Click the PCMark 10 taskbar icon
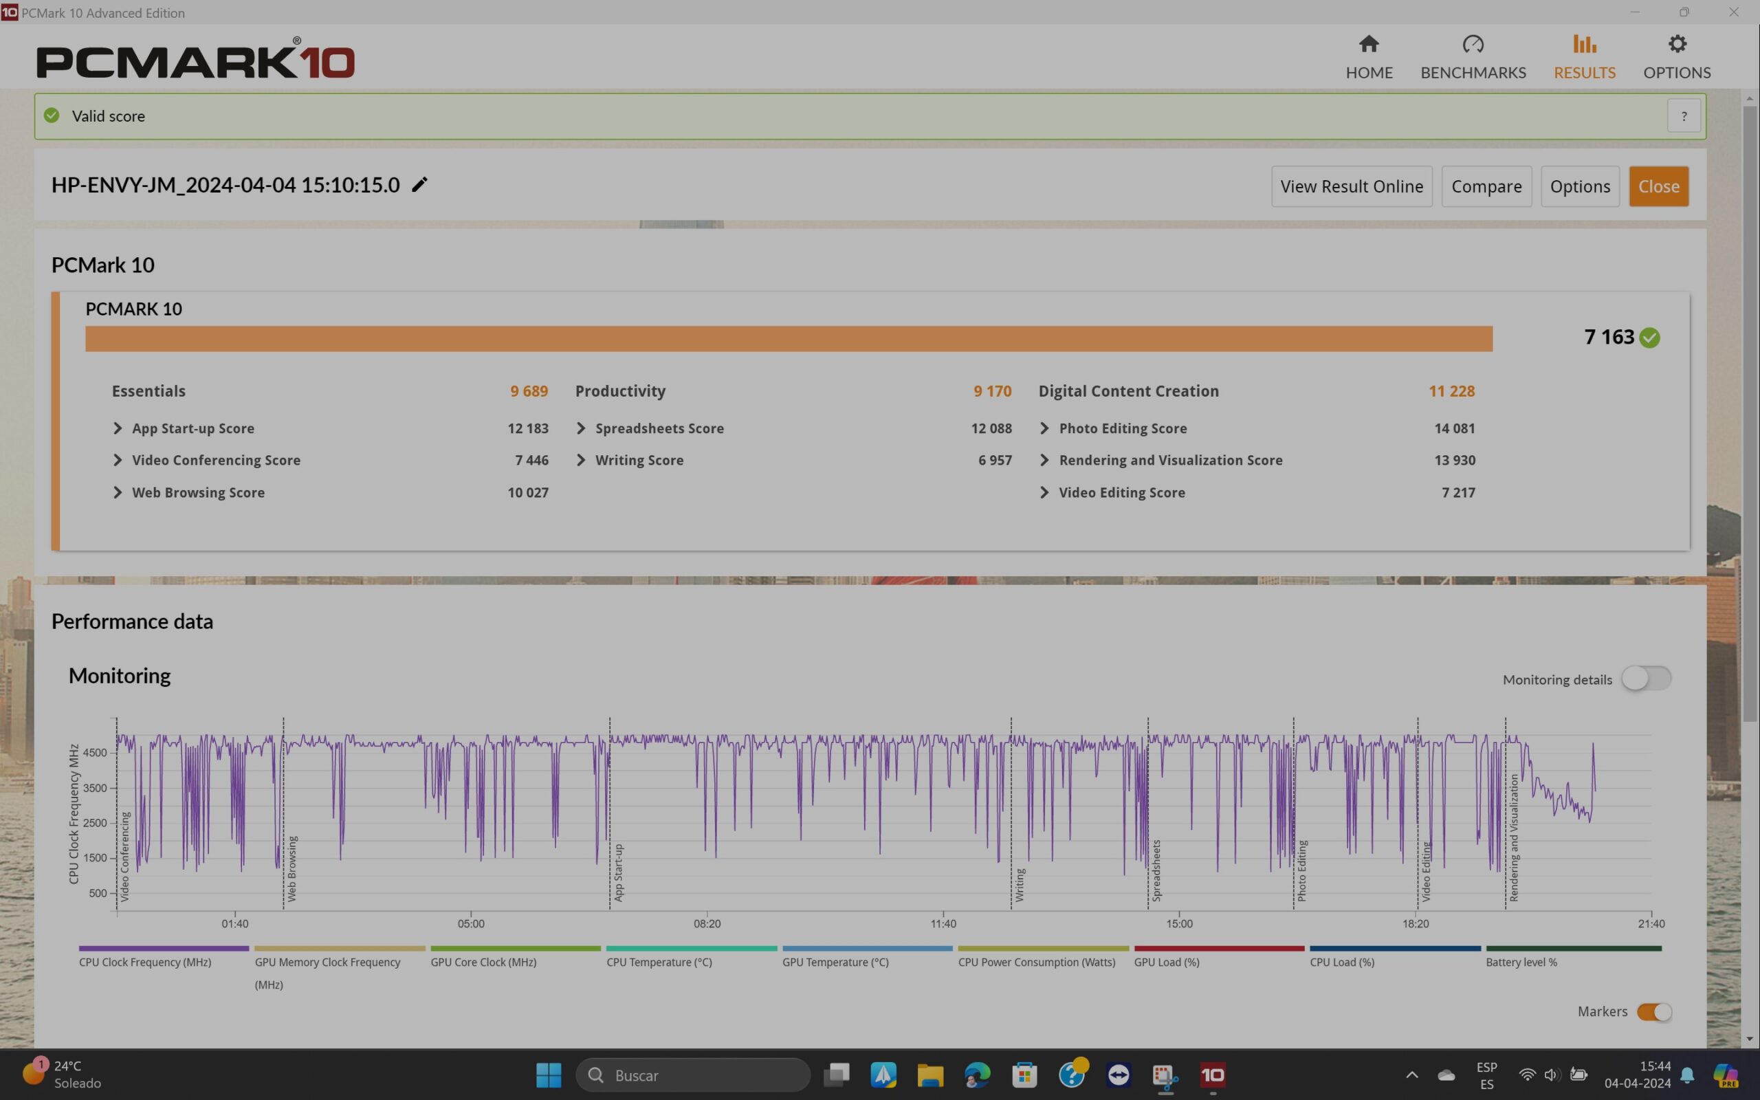Viewport: 1760px width, 1100px height. (1212, 1075)
